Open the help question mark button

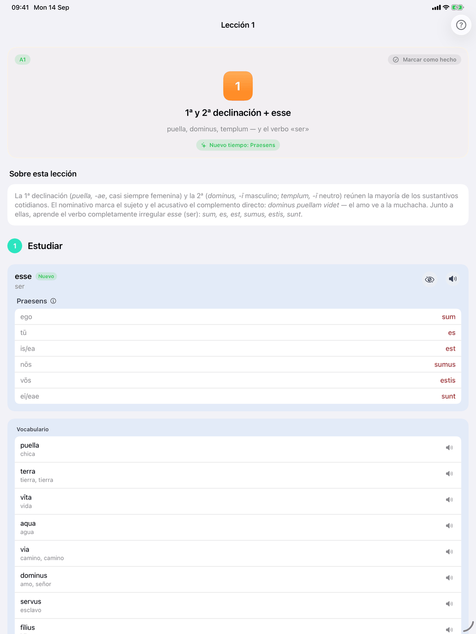tap(461, 25)
